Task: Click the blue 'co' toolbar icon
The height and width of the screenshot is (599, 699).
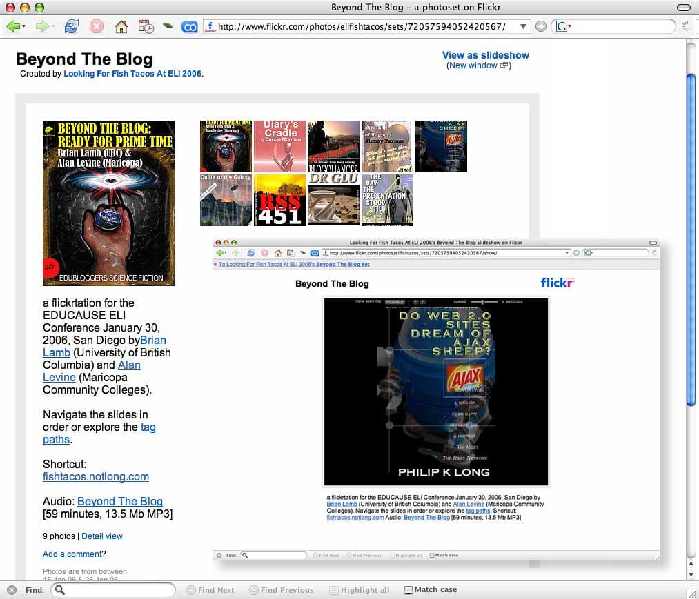Action: coord(190,27)
